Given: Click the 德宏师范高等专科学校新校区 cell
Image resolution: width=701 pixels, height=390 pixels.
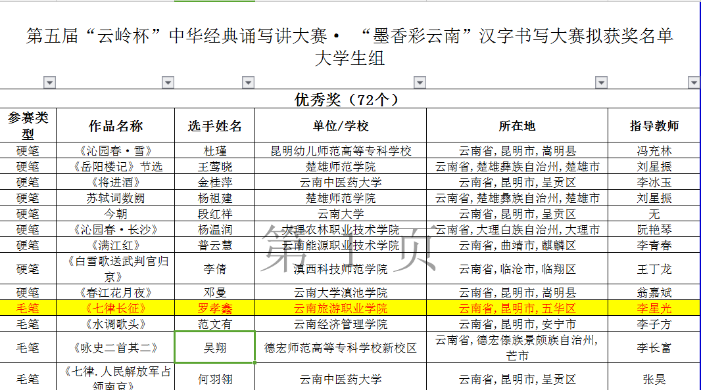Looking at the screenshot, I should (341, 347).
